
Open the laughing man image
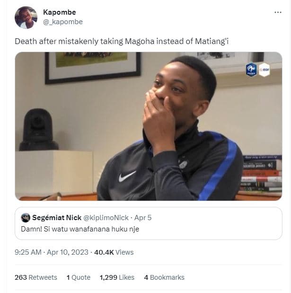click(148, 126)
